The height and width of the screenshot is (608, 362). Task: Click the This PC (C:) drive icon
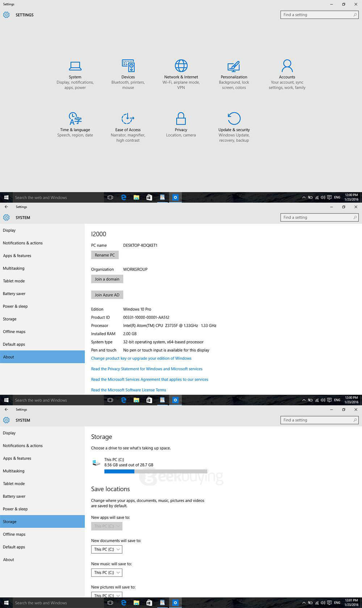[x=96, y=463]
